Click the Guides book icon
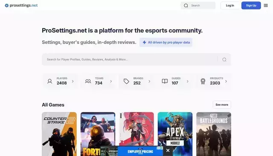The image size is (273, 156). coord(165,81)
